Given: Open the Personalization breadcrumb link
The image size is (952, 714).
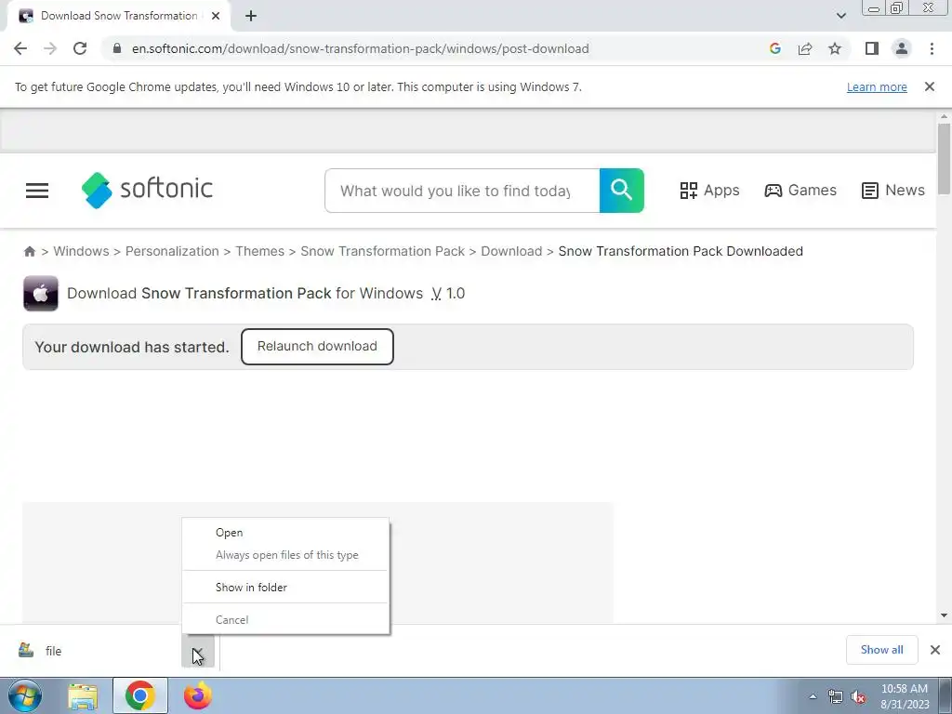Looking at the screenshot, I should point(172,251).
